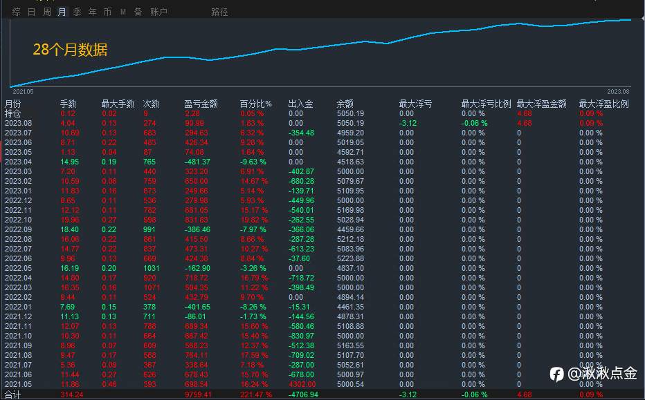
Task: Sort by the 最大浮亏 column header
Action: (415, 104)
